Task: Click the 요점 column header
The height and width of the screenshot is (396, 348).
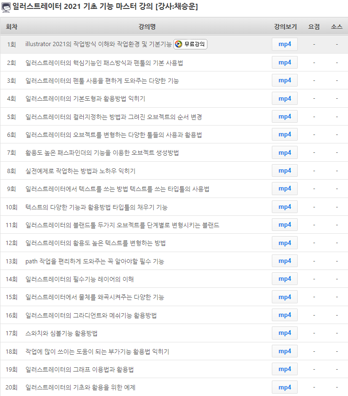Action: [314, 26]
